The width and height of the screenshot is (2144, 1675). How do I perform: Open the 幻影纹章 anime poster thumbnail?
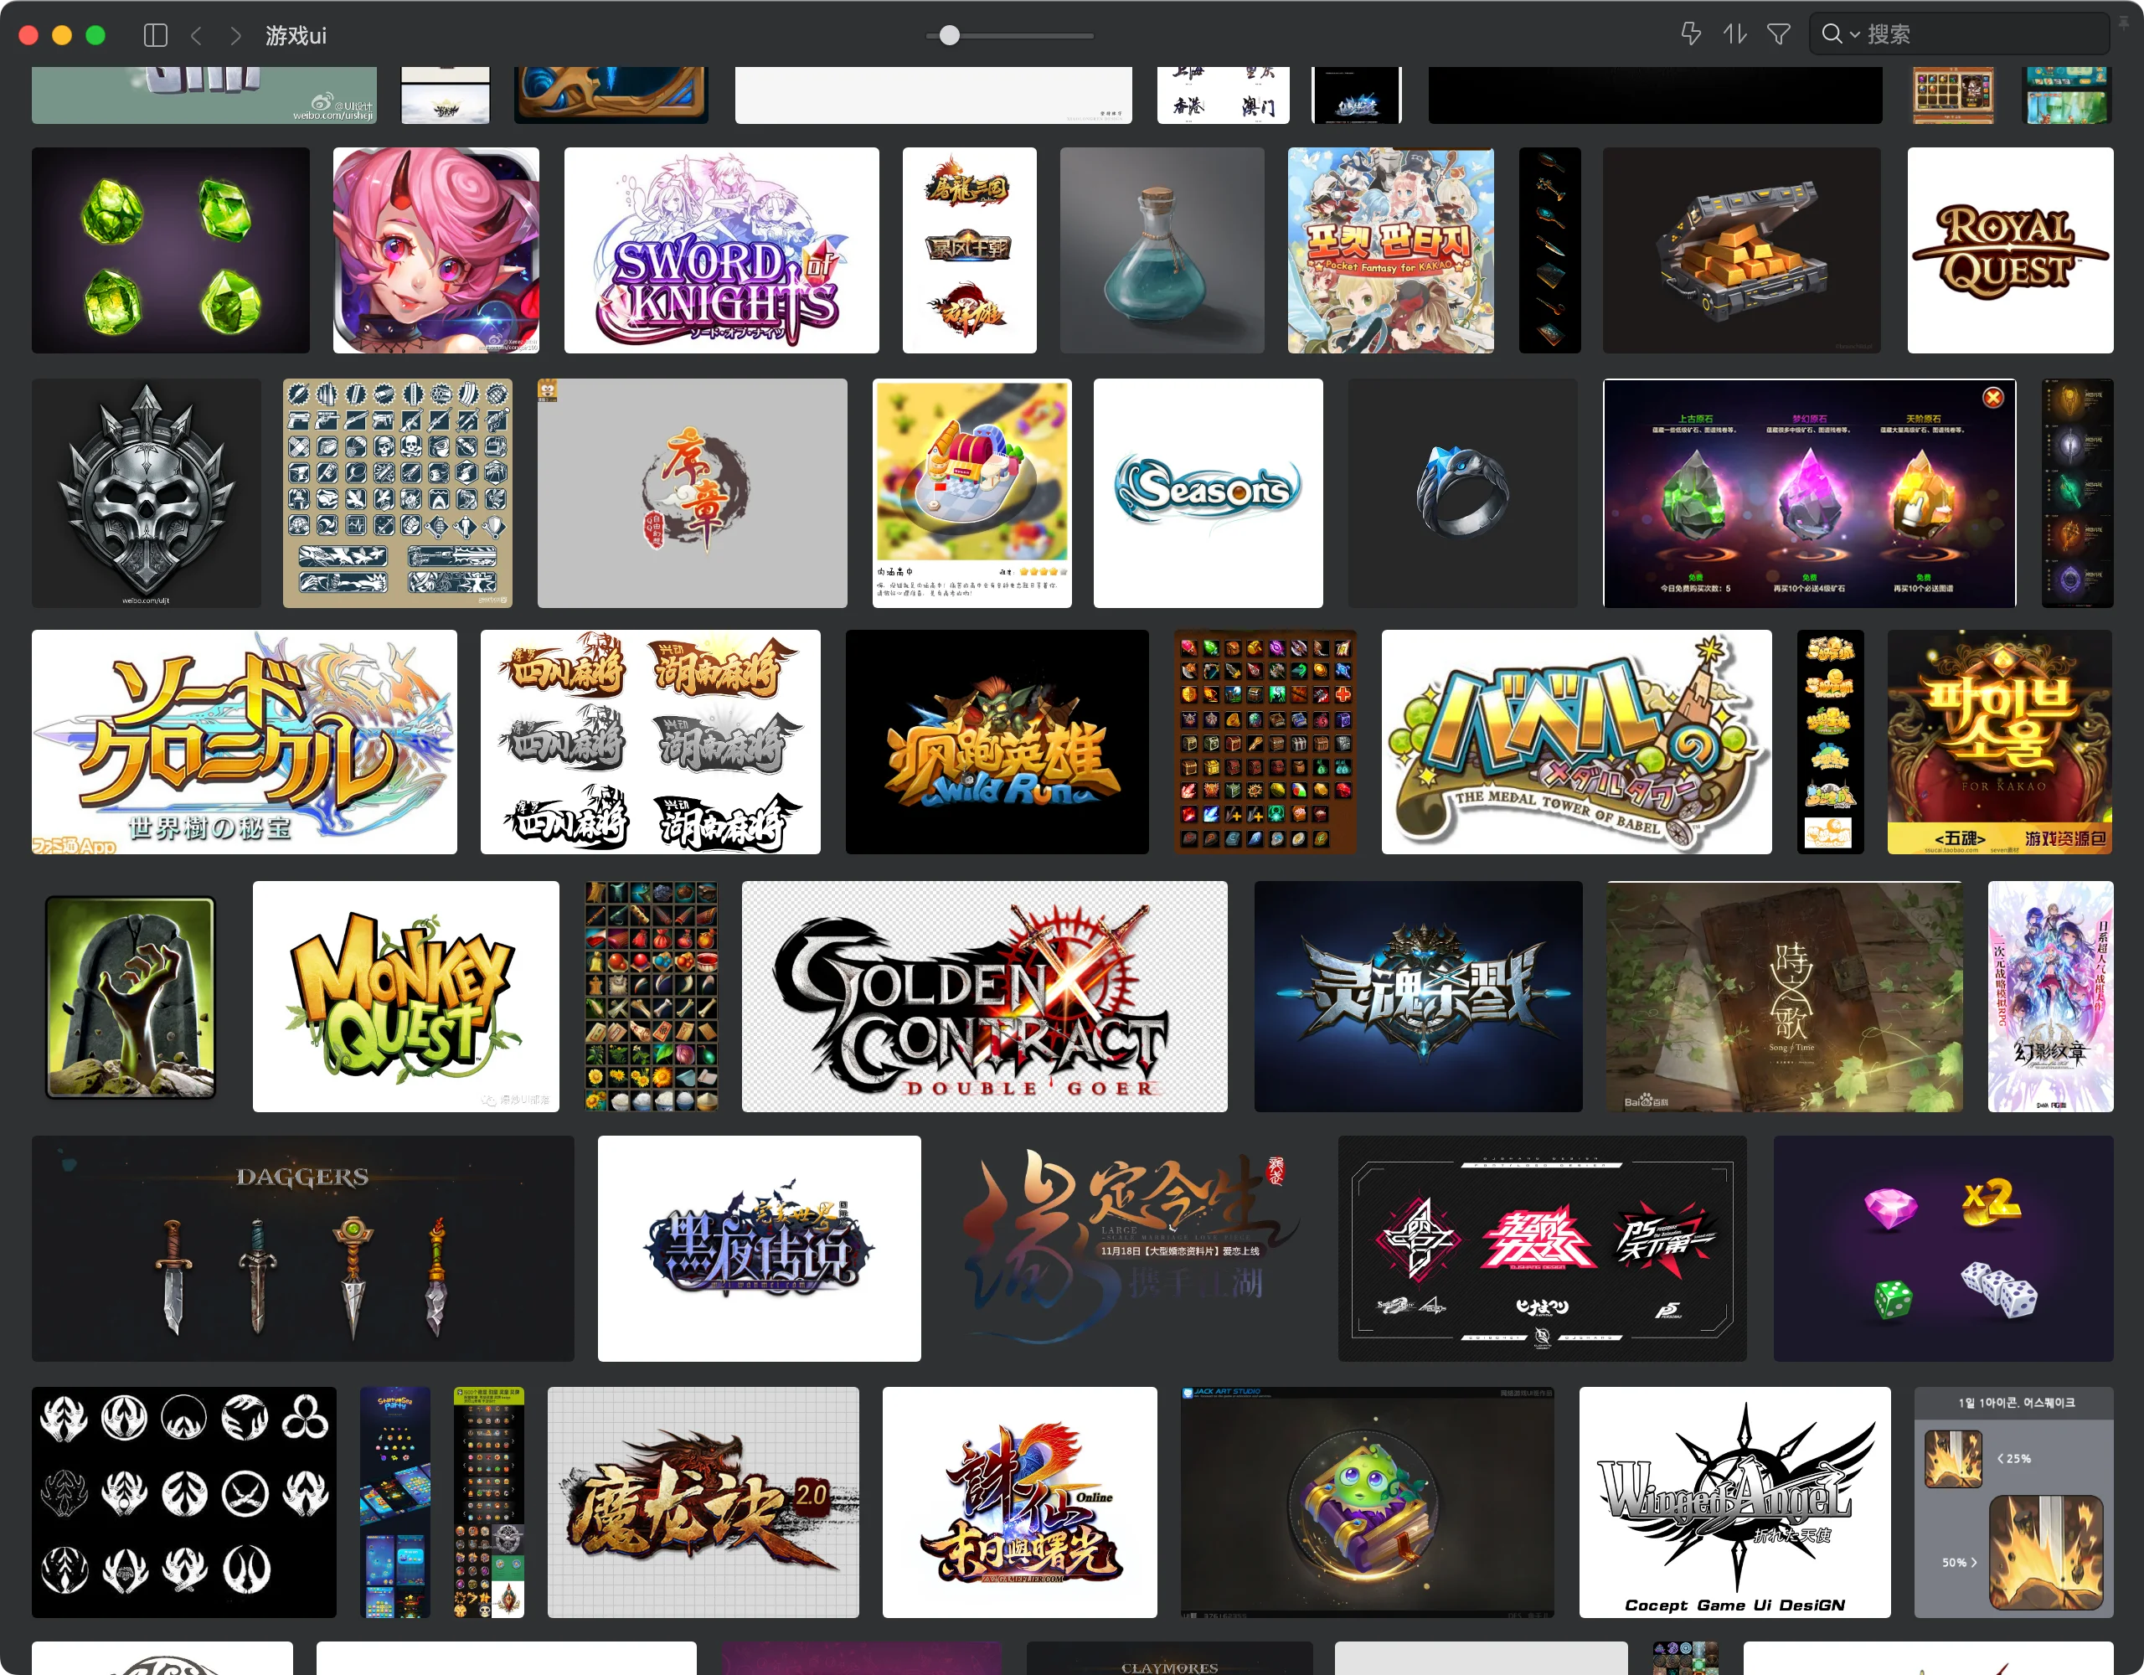2051,997
